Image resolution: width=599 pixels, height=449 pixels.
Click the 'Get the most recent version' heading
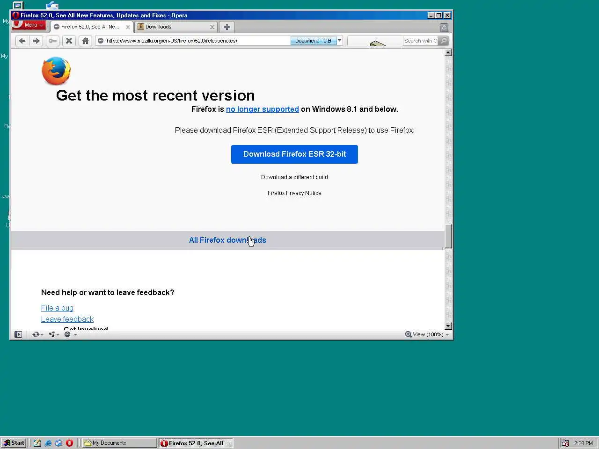tap(155, 95)
